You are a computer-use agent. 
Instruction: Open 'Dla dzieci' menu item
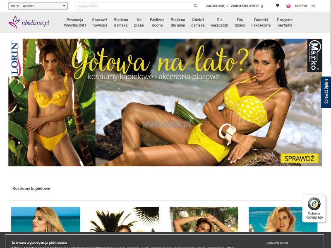point(240,22)
